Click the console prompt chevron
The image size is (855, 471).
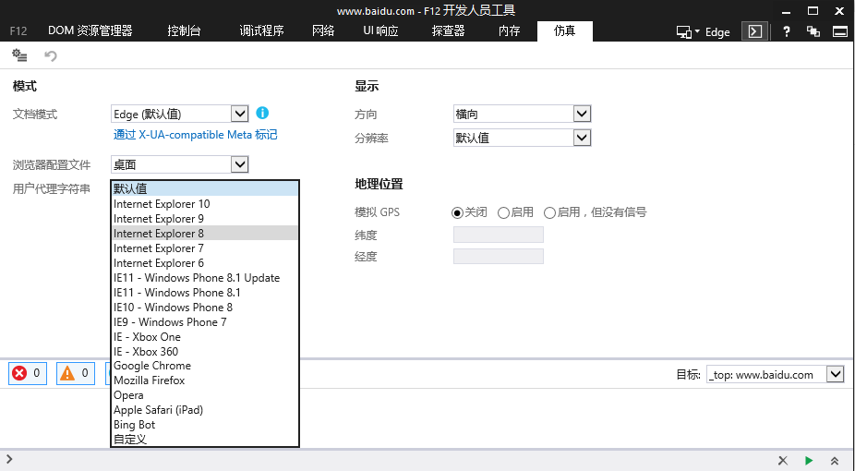[x=9, y=460]
